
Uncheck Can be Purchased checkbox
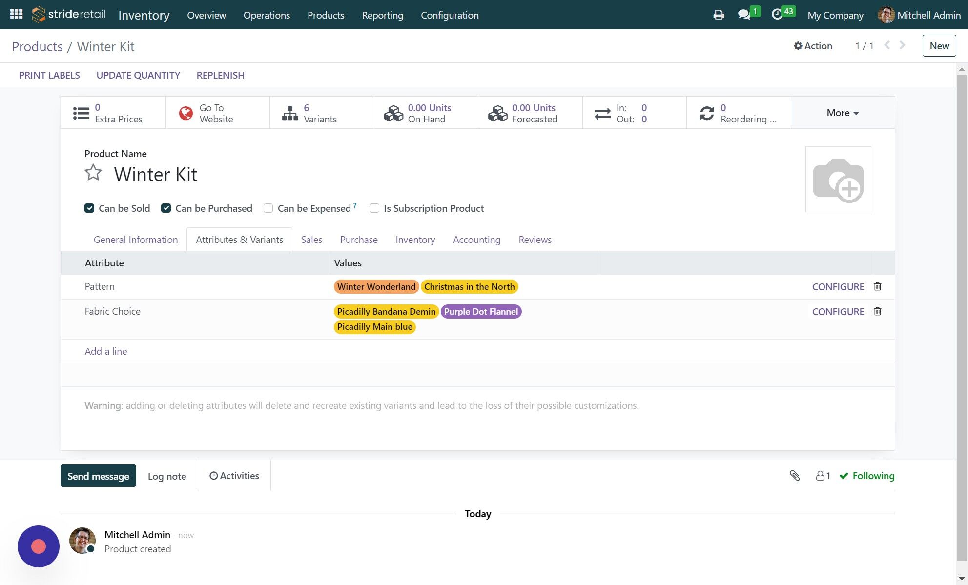point(166,208)
